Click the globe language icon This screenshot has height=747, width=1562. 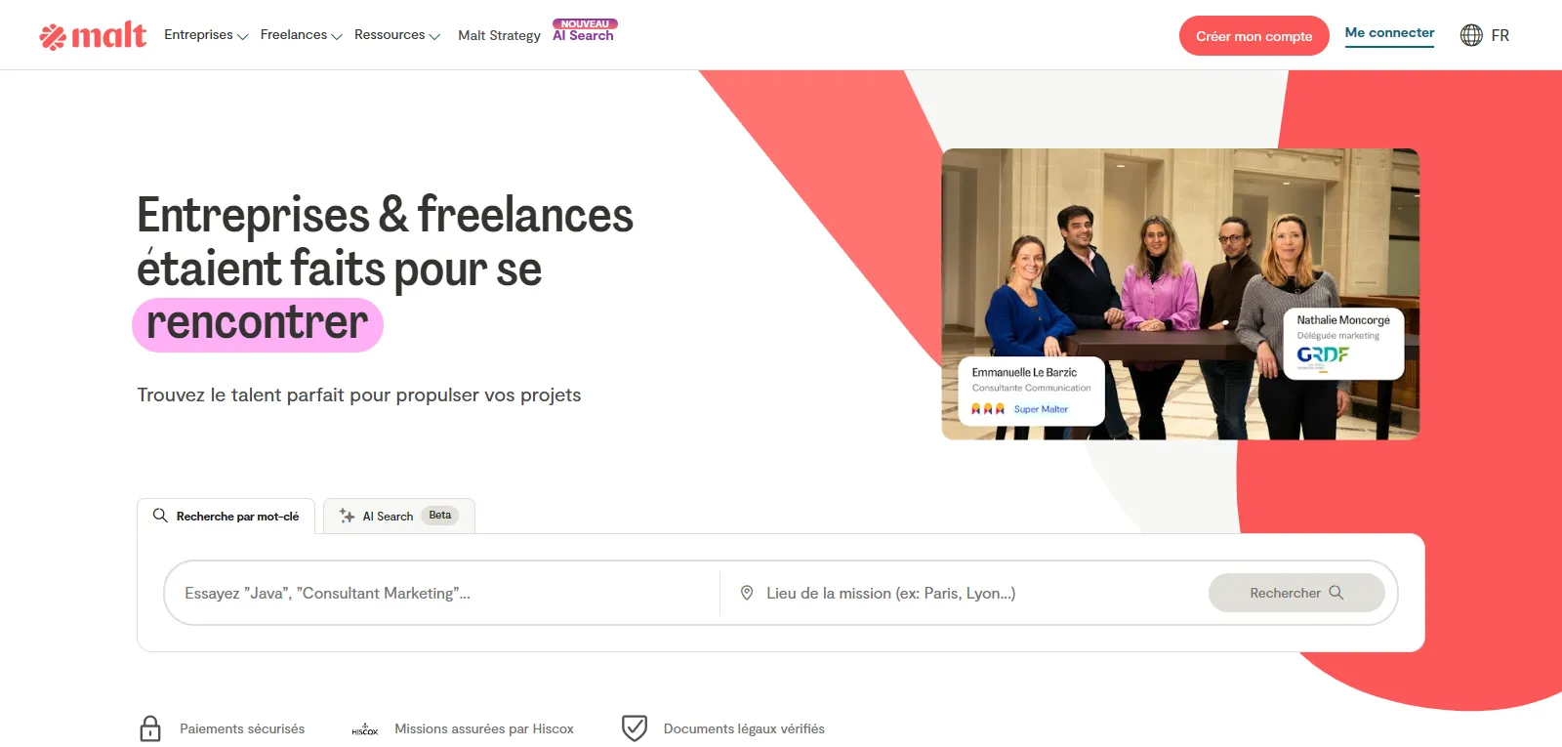[1471, 35]
